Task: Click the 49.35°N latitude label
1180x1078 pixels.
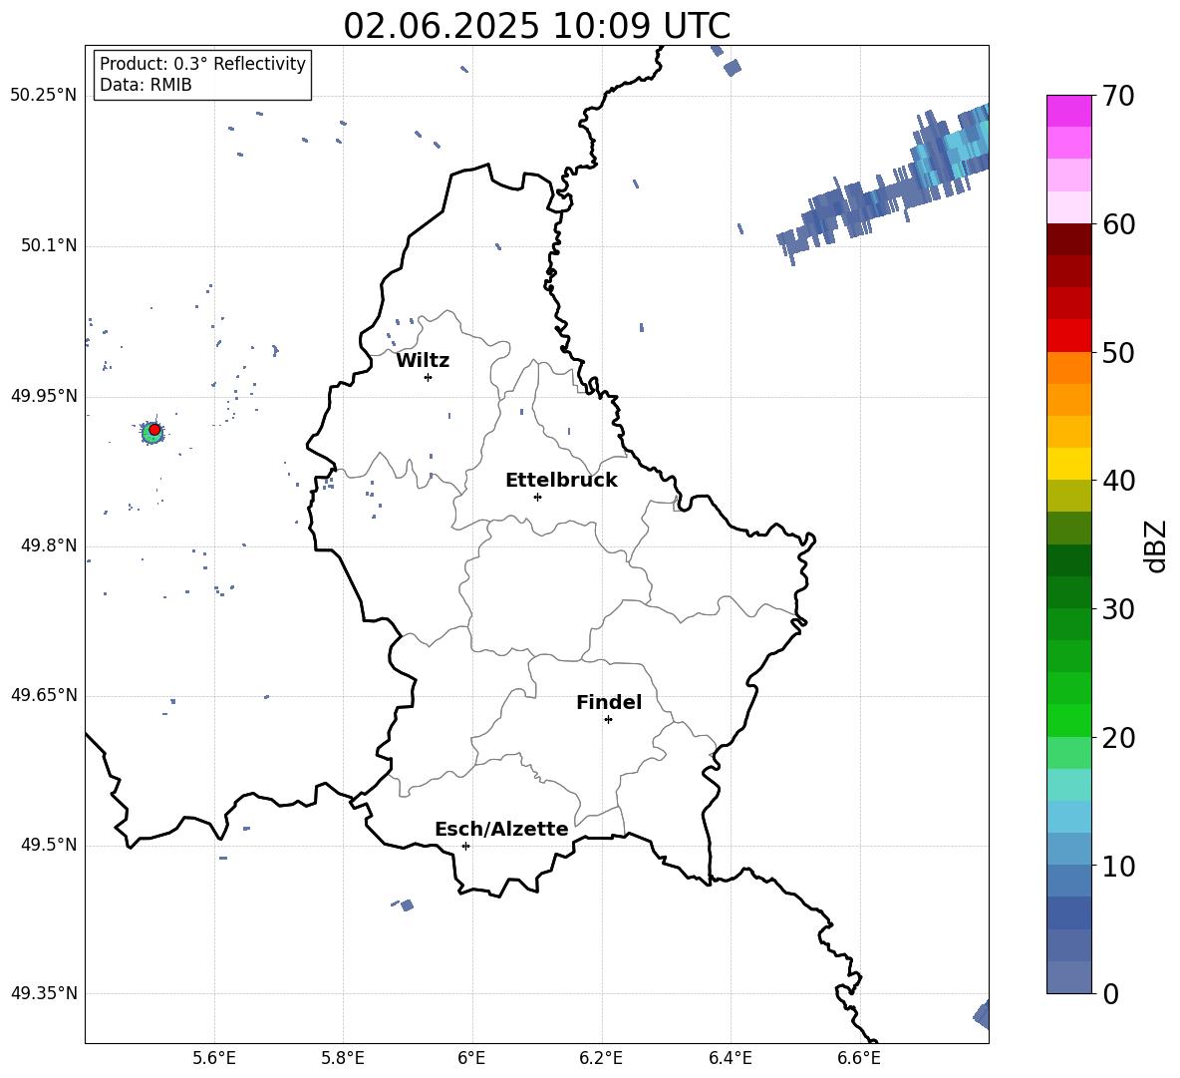Action: (x=44, y=993)
